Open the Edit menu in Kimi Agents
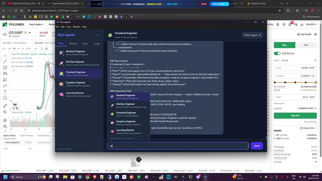 tap(63, 27)
